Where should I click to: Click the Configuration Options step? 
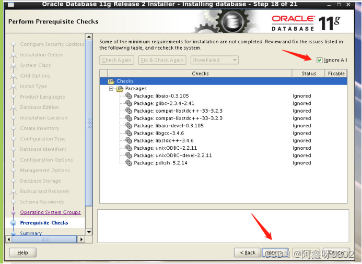[46, 160]
